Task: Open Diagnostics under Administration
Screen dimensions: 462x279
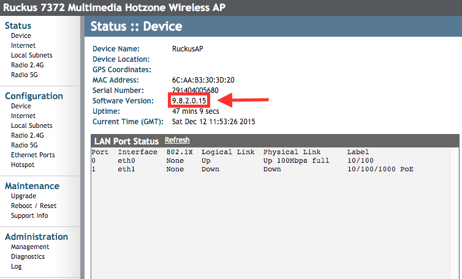Action: click(28, 256)
